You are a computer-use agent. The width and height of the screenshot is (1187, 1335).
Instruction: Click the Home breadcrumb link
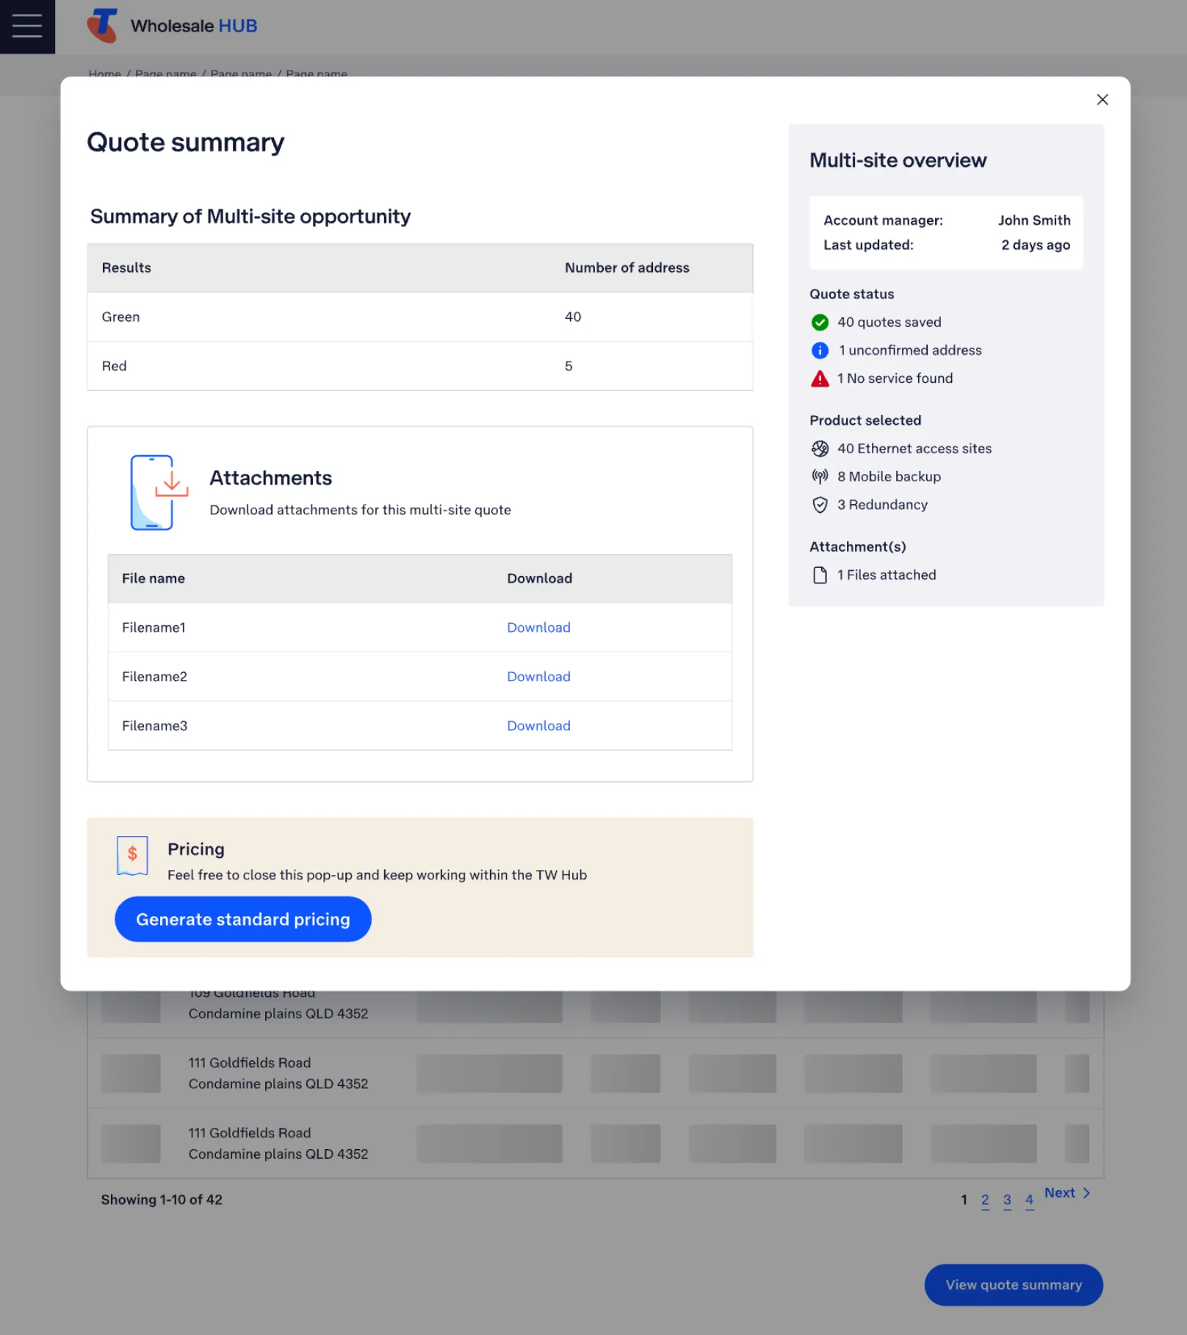tap(104, 73)
